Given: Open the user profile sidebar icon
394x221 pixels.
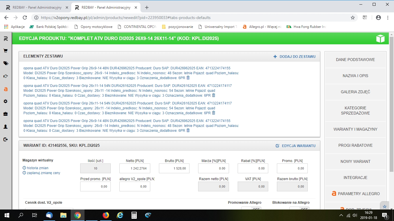Looking at the screenshot, I should (5, 127).
